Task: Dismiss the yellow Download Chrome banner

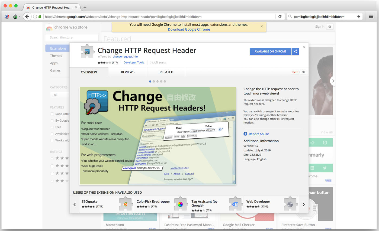Action: tap(262, 27)
